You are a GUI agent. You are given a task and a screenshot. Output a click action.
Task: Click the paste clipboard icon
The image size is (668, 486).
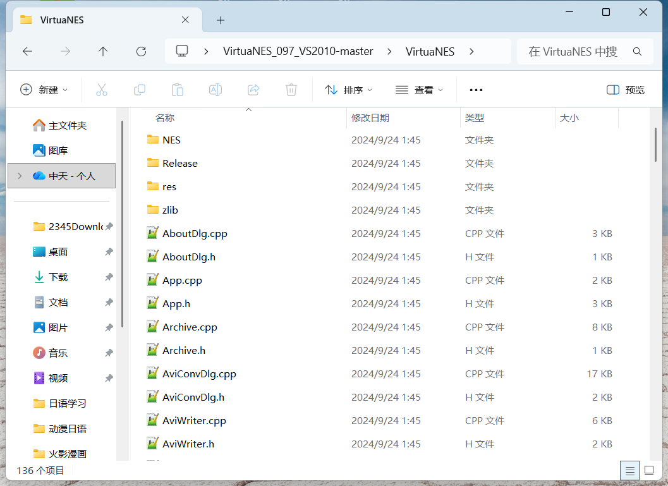(177, 90)
